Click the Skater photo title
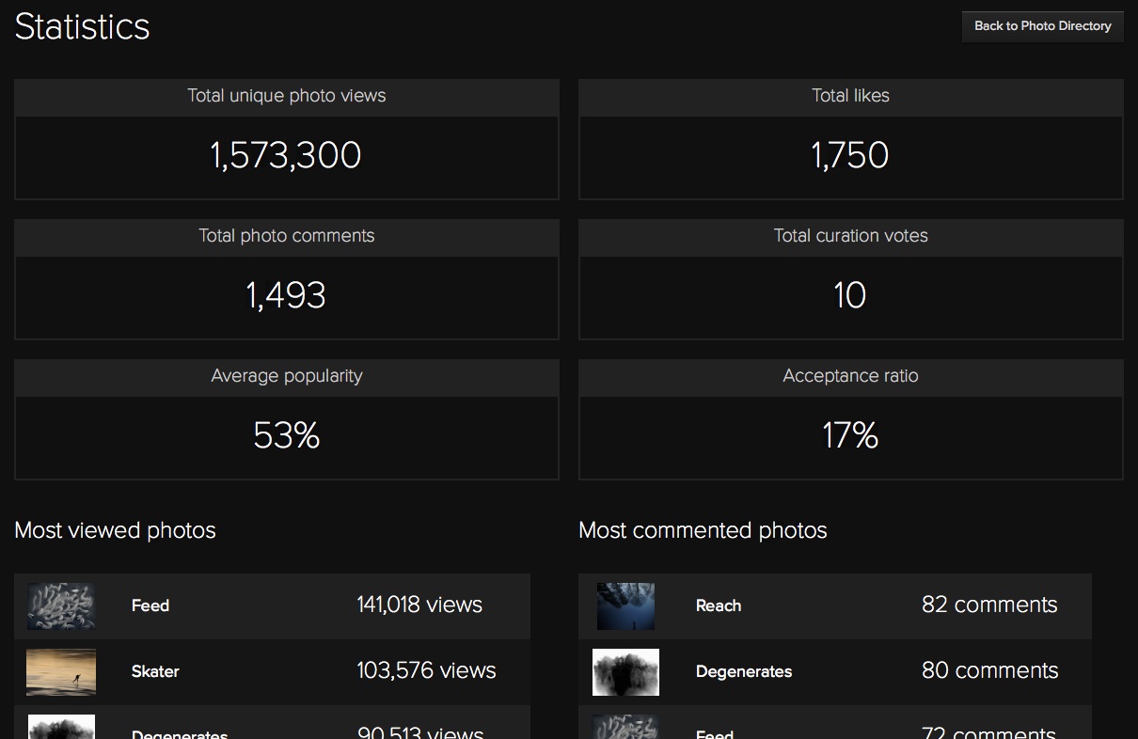 tap(155, 671)
